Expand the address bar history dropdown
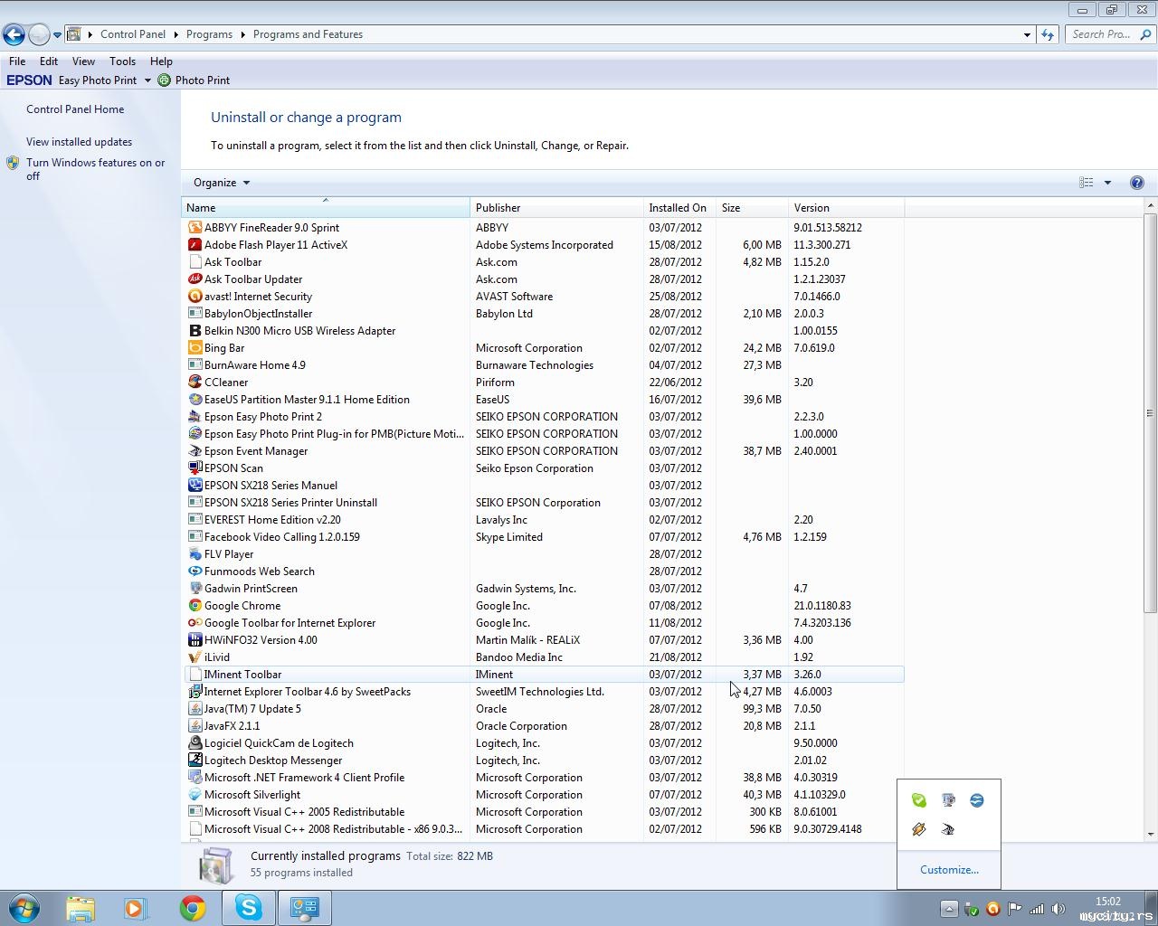 pos(1027,34)
